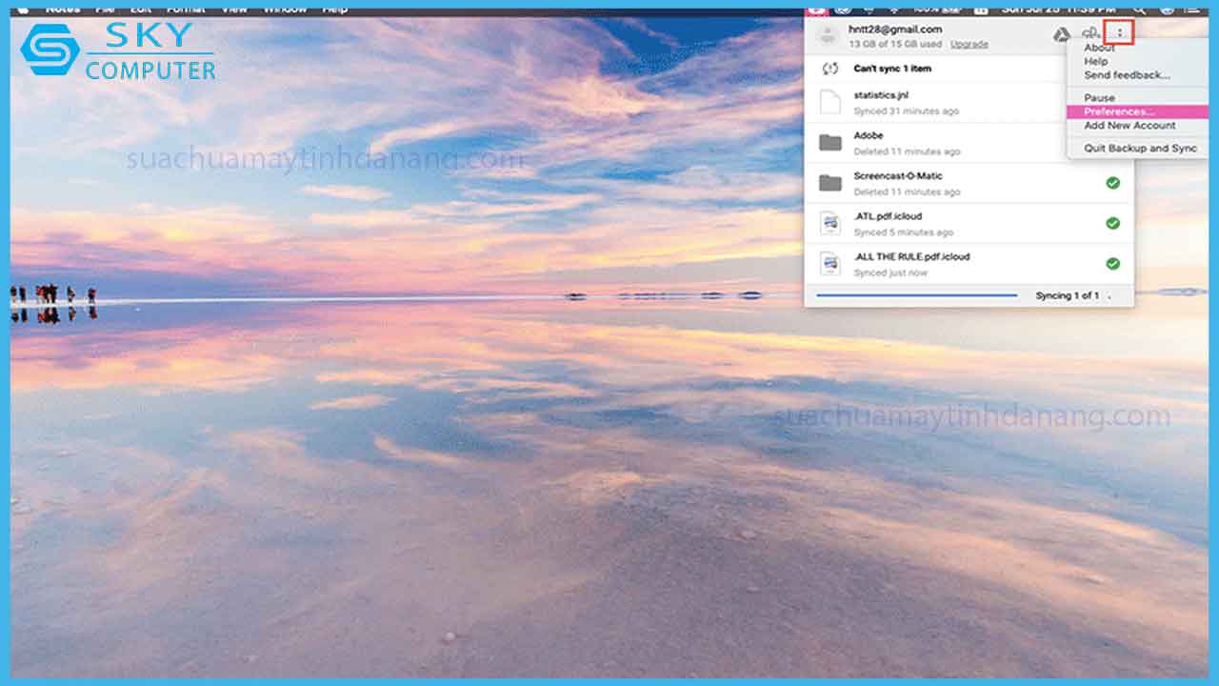Click the green checkmark on ALL THE RULE.pdf.icloud
1219x686 pixels.
click(1113, 264)
